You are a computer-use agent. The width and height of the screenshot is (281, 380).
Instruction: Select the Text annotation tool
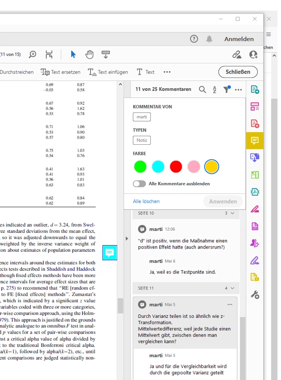[x=146, y=72]
